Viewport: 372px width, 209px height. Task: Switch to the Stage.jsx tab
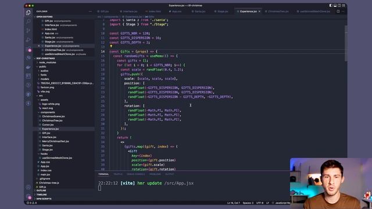coord(221,12)
